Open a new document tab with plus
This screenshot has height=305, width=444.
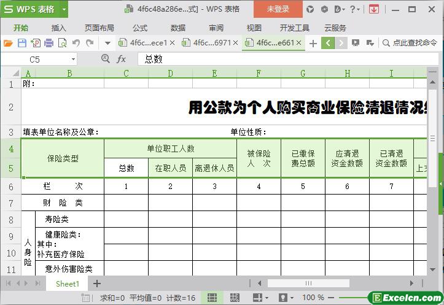click(x=313, y=43)
